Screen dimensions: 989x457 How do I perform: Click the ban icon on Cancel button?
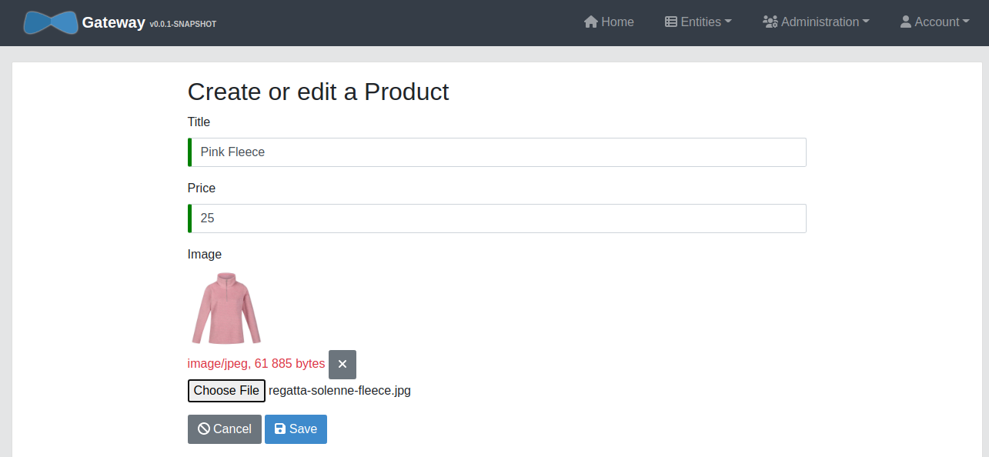pos(204,429)
